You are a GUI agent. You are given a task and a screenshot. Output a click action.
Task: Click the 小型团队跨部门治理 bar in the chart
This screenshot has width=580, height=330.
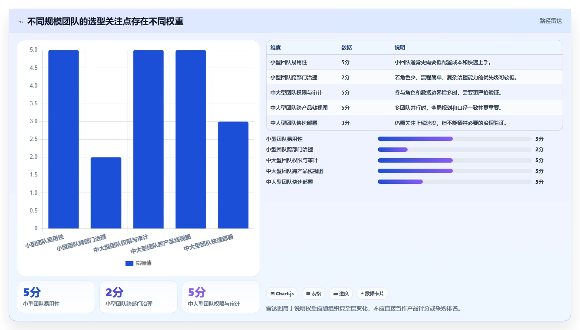pos(106,193)
